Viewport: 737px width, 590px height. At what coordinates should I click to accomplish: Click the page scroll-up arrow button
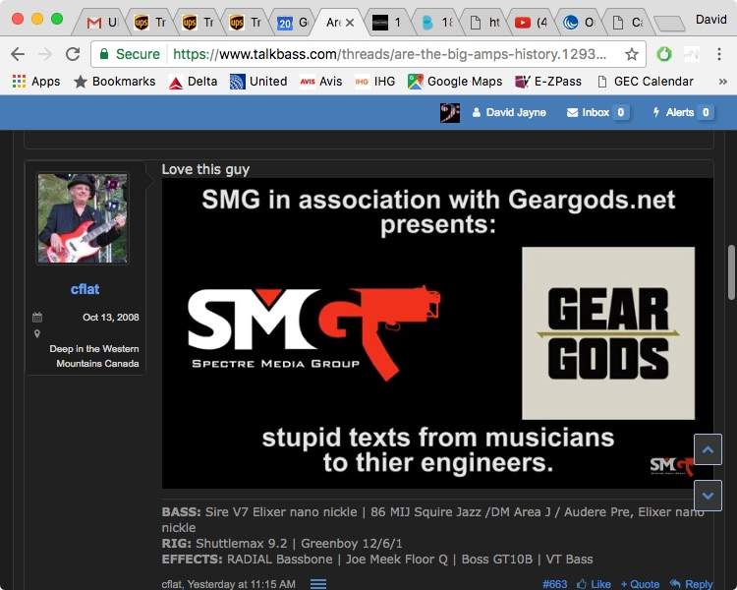pyautogui.click(x=708, y=449)
